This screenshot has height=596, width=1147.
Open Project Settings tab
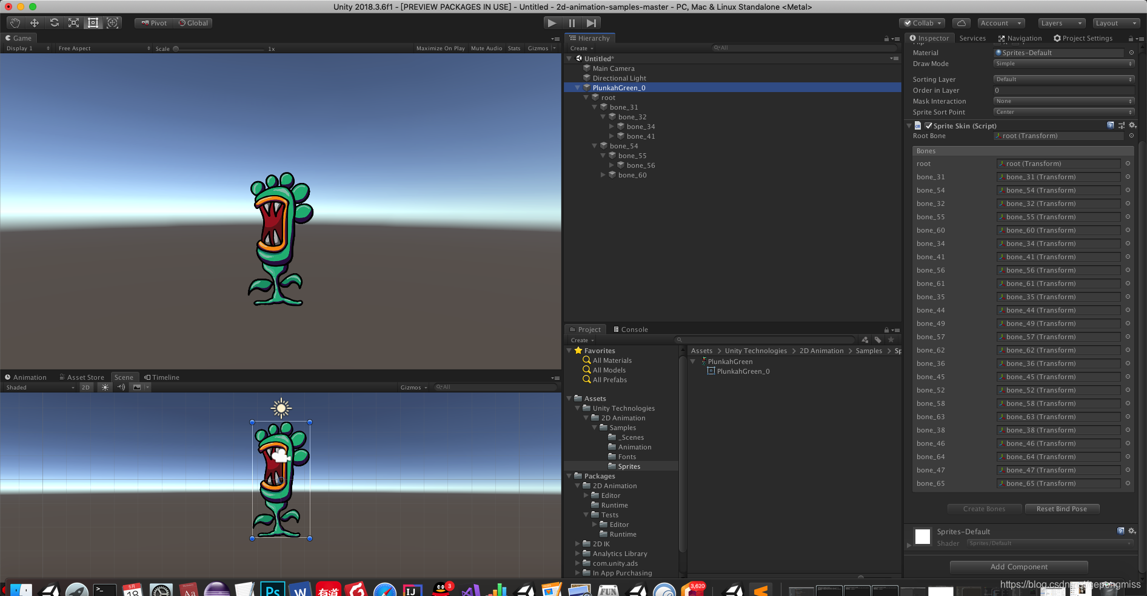pyautogui.click(x=1083, y=38)
